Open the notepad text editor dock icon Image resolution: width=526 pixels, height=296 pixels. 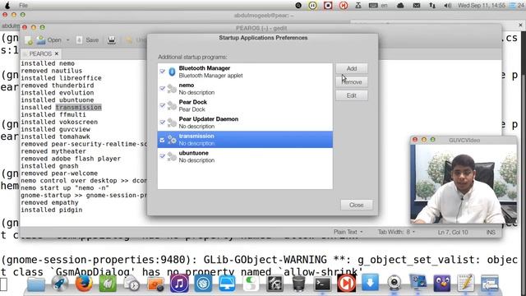(x=466, y=283)
